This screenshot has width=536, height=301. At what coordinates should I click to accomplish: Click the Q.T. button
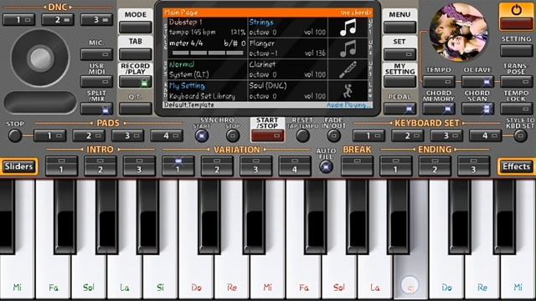pyautogui.click(x=136, y=109)
